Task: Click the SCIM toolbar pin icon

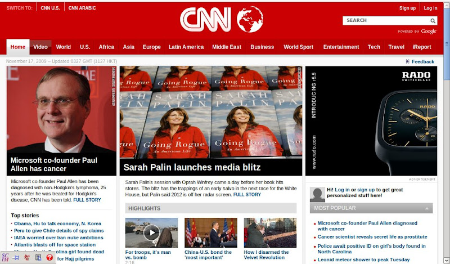Action: 16,258
